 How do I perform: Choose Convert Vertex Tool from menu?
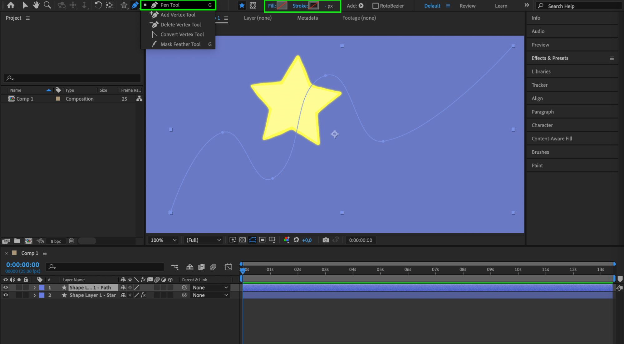(182, 34)
